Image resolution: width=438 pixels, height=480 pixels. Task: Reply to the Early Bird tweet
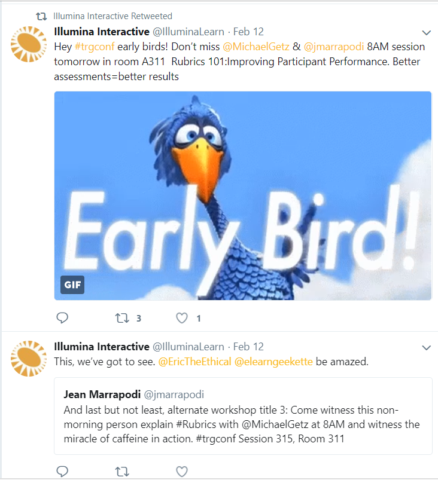(x=62, y=318)
